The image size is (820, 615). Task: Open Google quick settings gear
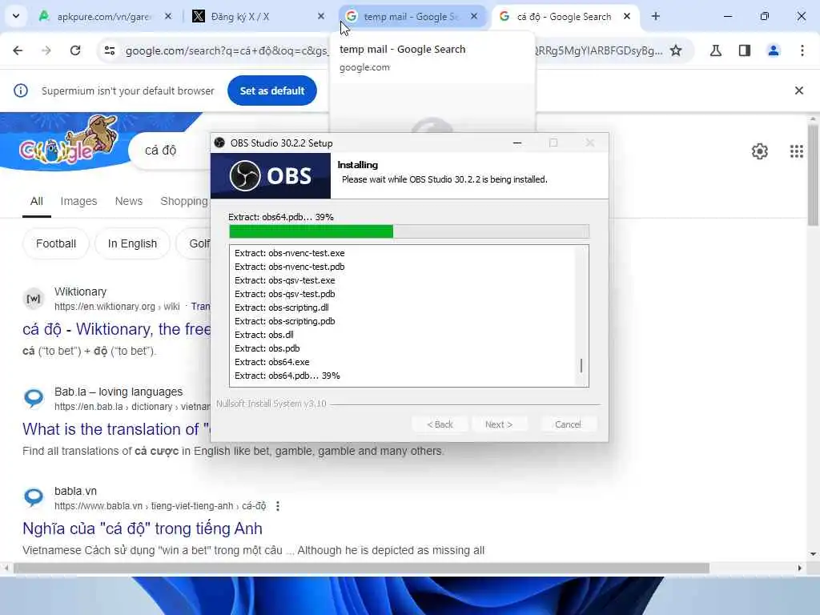tap(760, 151)
